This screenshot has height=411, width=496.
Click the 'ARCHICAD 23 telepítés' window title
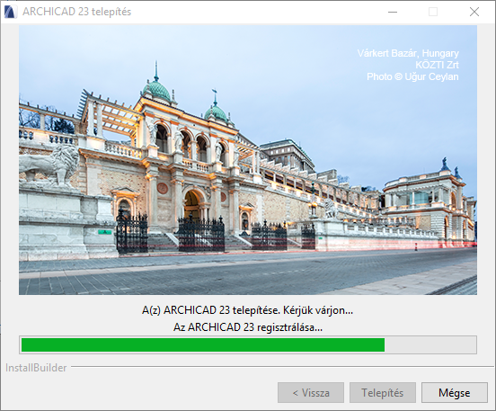[77, 12]
